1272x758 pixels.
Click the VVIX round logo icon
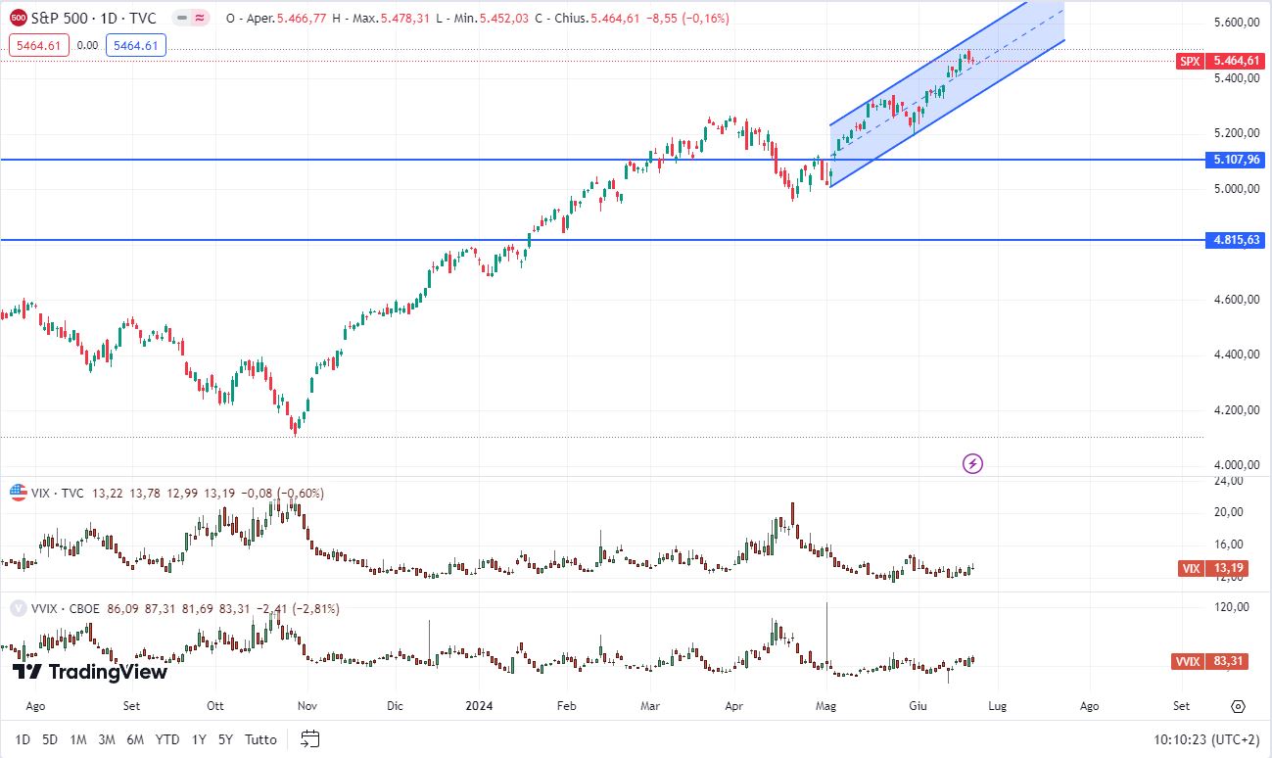(18, 608)
